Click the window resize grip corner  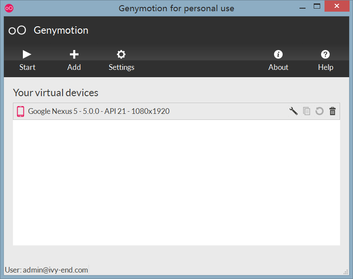(346, 272)
